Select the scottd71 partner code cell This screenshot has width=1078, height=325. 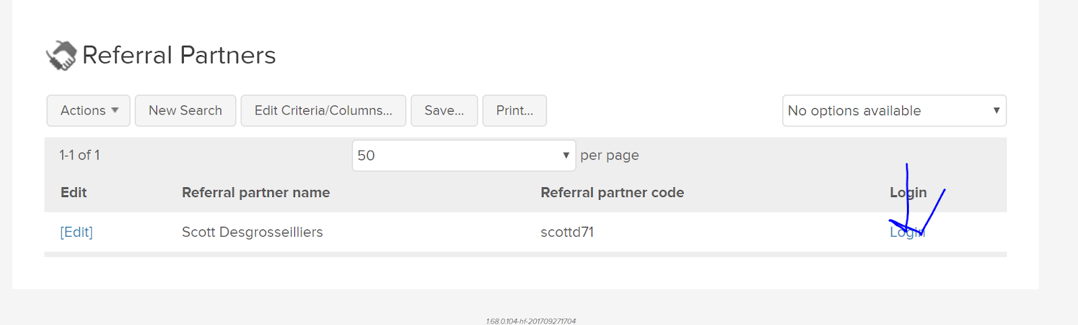(x=567, y=232)
